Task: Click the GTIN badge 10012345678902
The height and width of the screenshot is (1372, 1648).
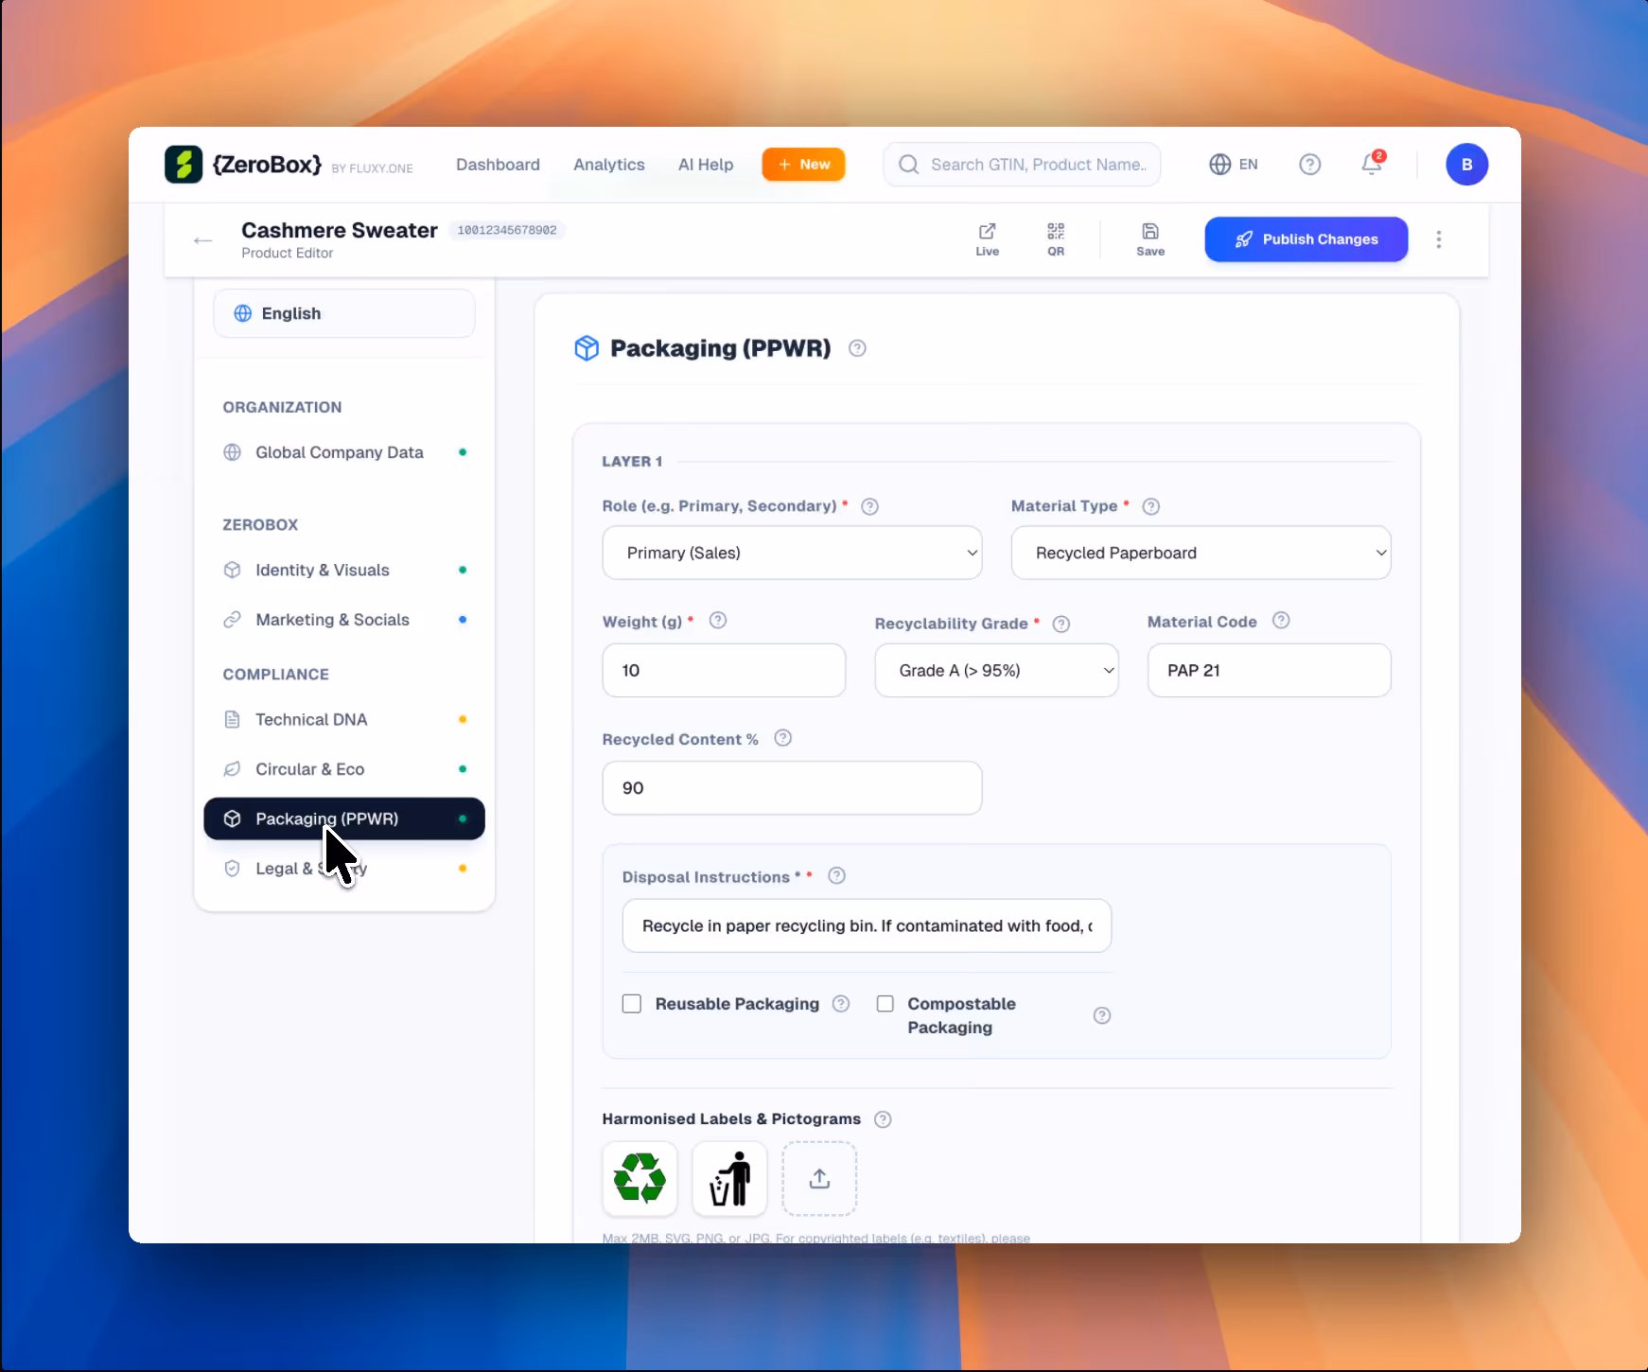Action: [507, 230]
